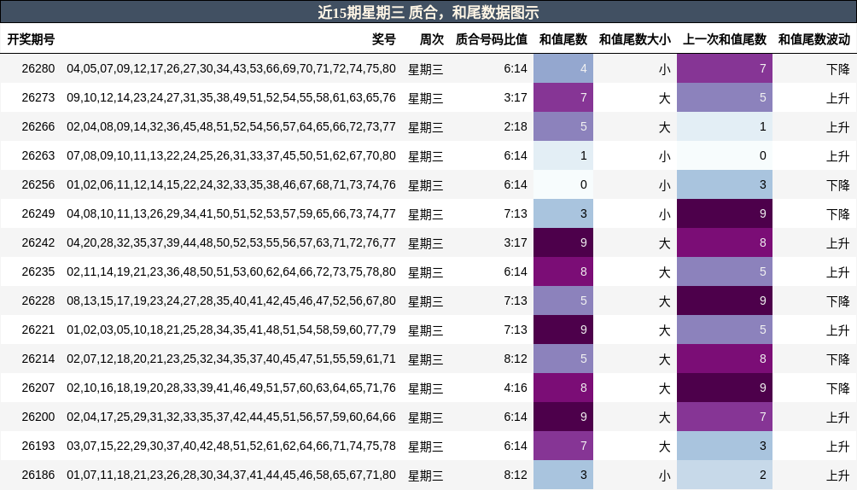857x490 pixels.
Task: Click the winning numbers of issue 26186
Action: 231,475
